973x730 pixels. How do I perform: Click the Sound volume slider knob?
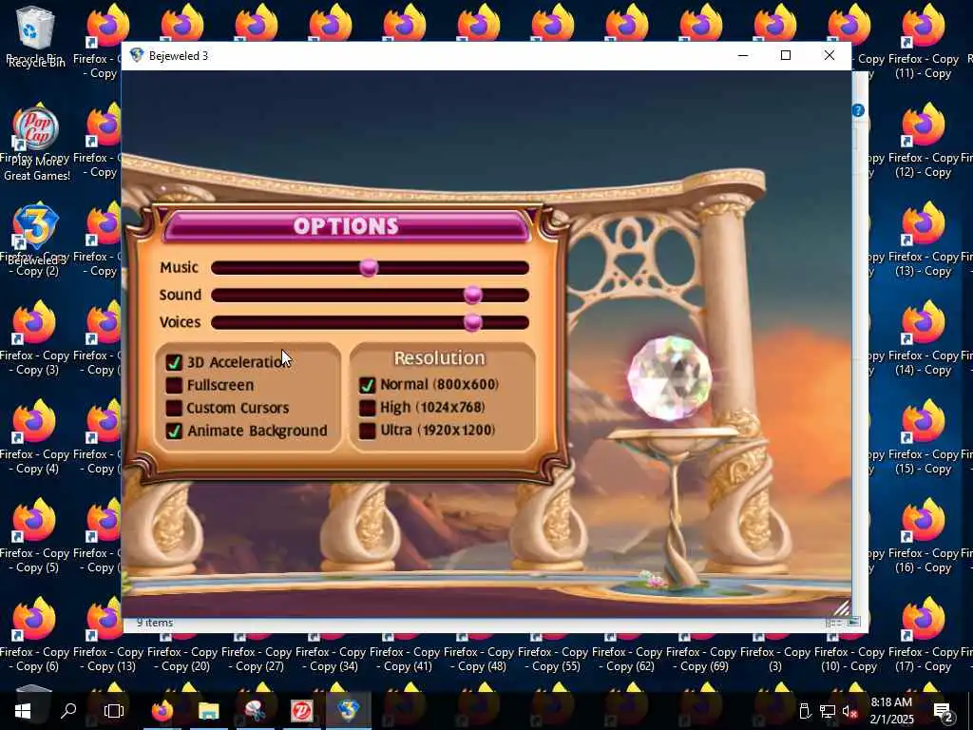click(472, 295)
